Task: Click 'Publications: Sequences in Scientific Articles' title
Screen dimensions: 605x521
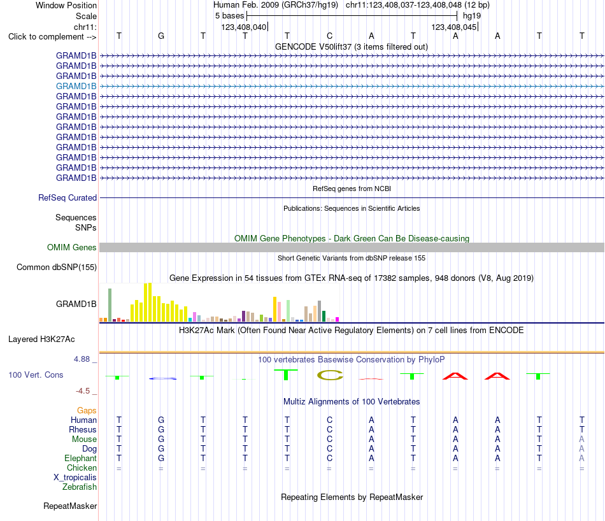Action: 352,208
